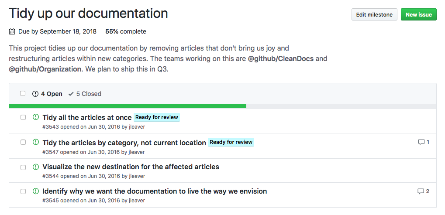Viewport: 445px width, 215px height.
Task: Check the 'Tidy all the articles at once' issue
Action: pyautogui.click(x=23, y=117)
